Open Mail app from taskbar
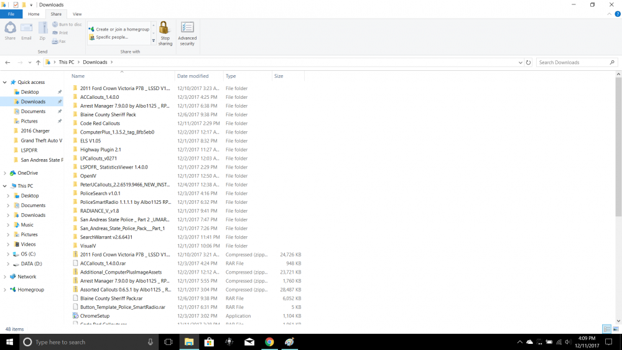This screenshot has height=350, width=622. click(249, 342)
